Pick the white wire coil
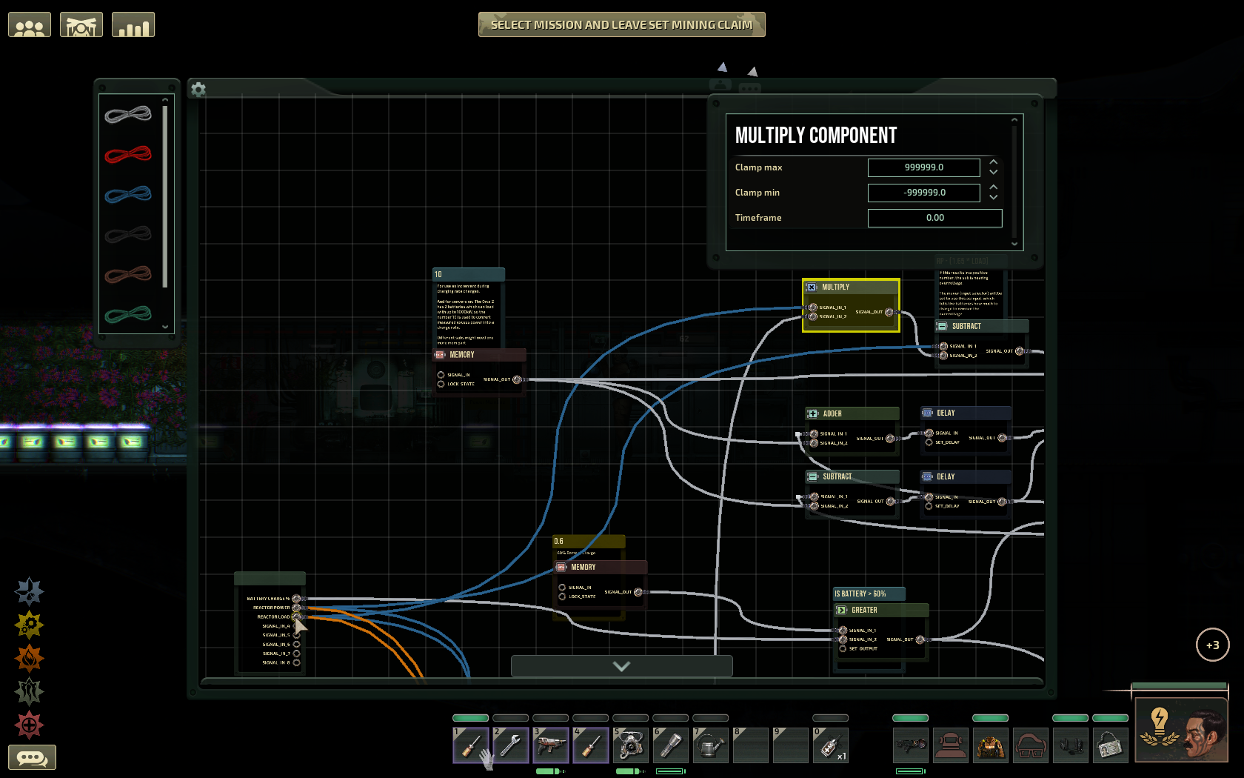This screenshot has width=1244, height=778. pos(128,114)
